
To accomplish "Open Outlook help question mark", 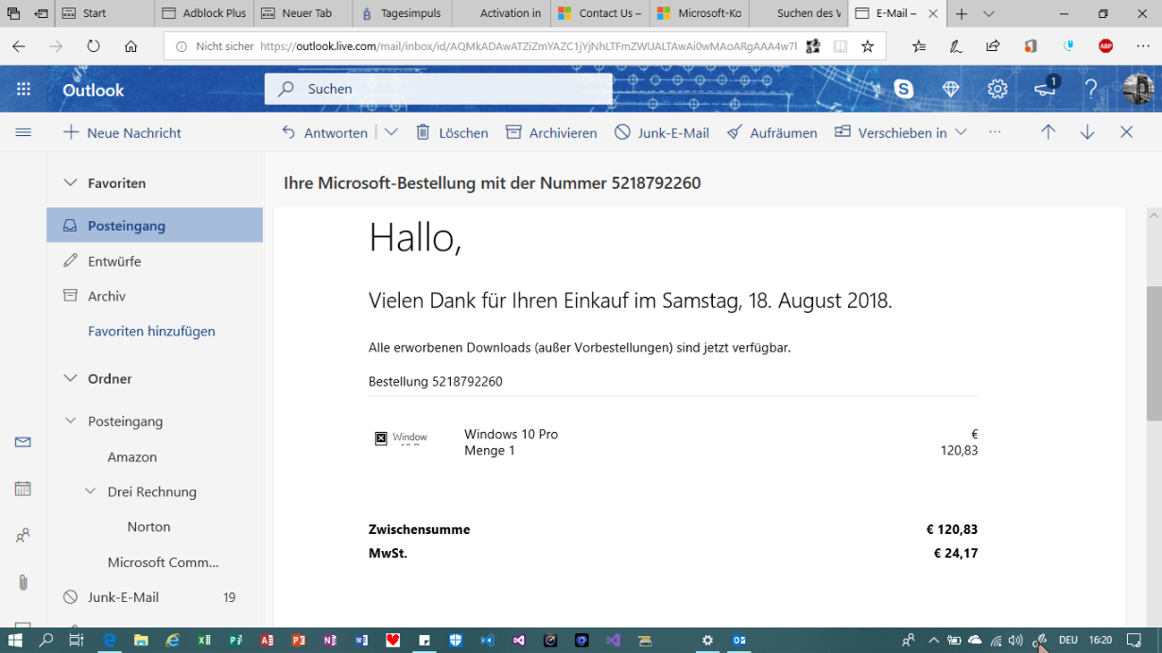I will pyautogui.click(x=1091, y=89).
